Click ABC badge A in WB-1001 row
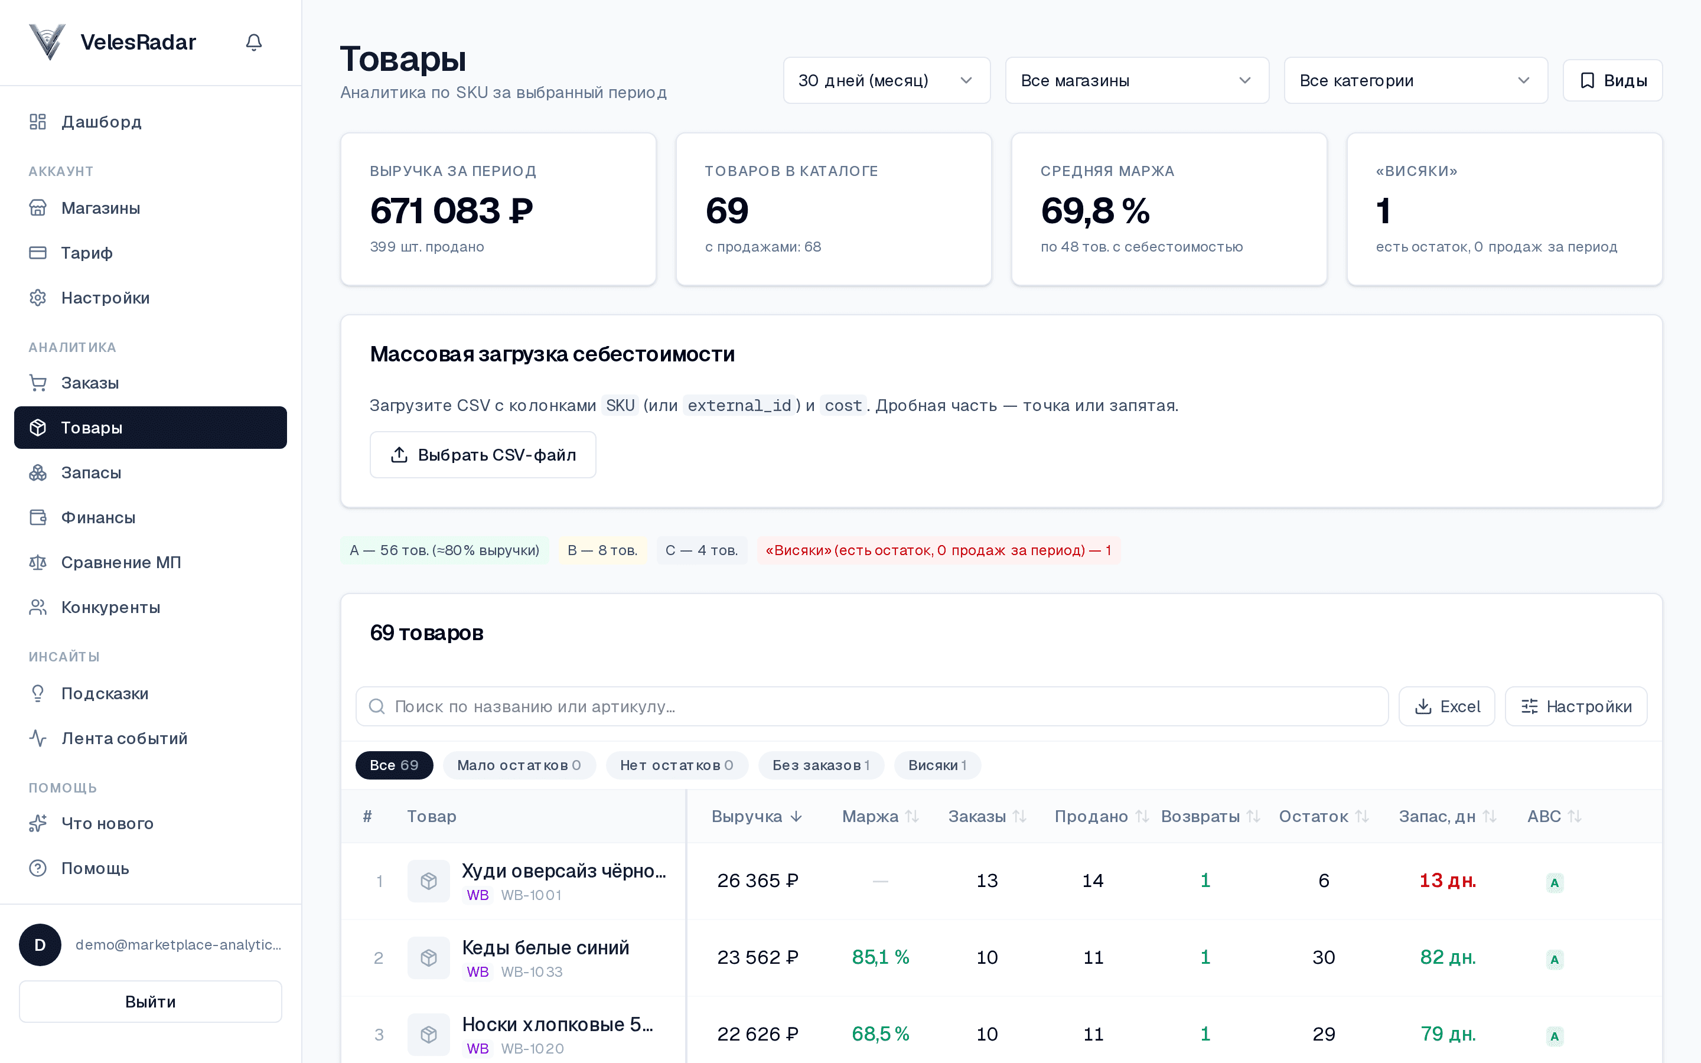Screen dimensions: 1701x1063 click(x=1554, y=882)
